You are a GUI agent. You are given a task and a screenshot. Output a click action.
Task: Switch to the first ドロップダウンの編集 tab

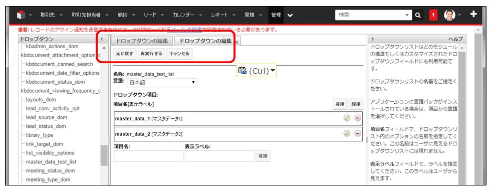click(141, 41)
